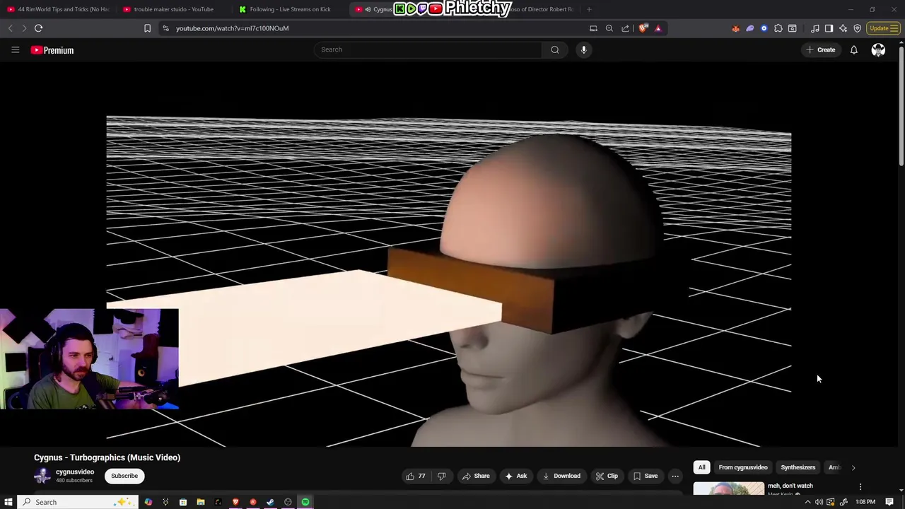The width and height of the screenshot is (905, 509).
Task: Open Brave Rewards triangle icon
Action: click(x=658, y=28)
